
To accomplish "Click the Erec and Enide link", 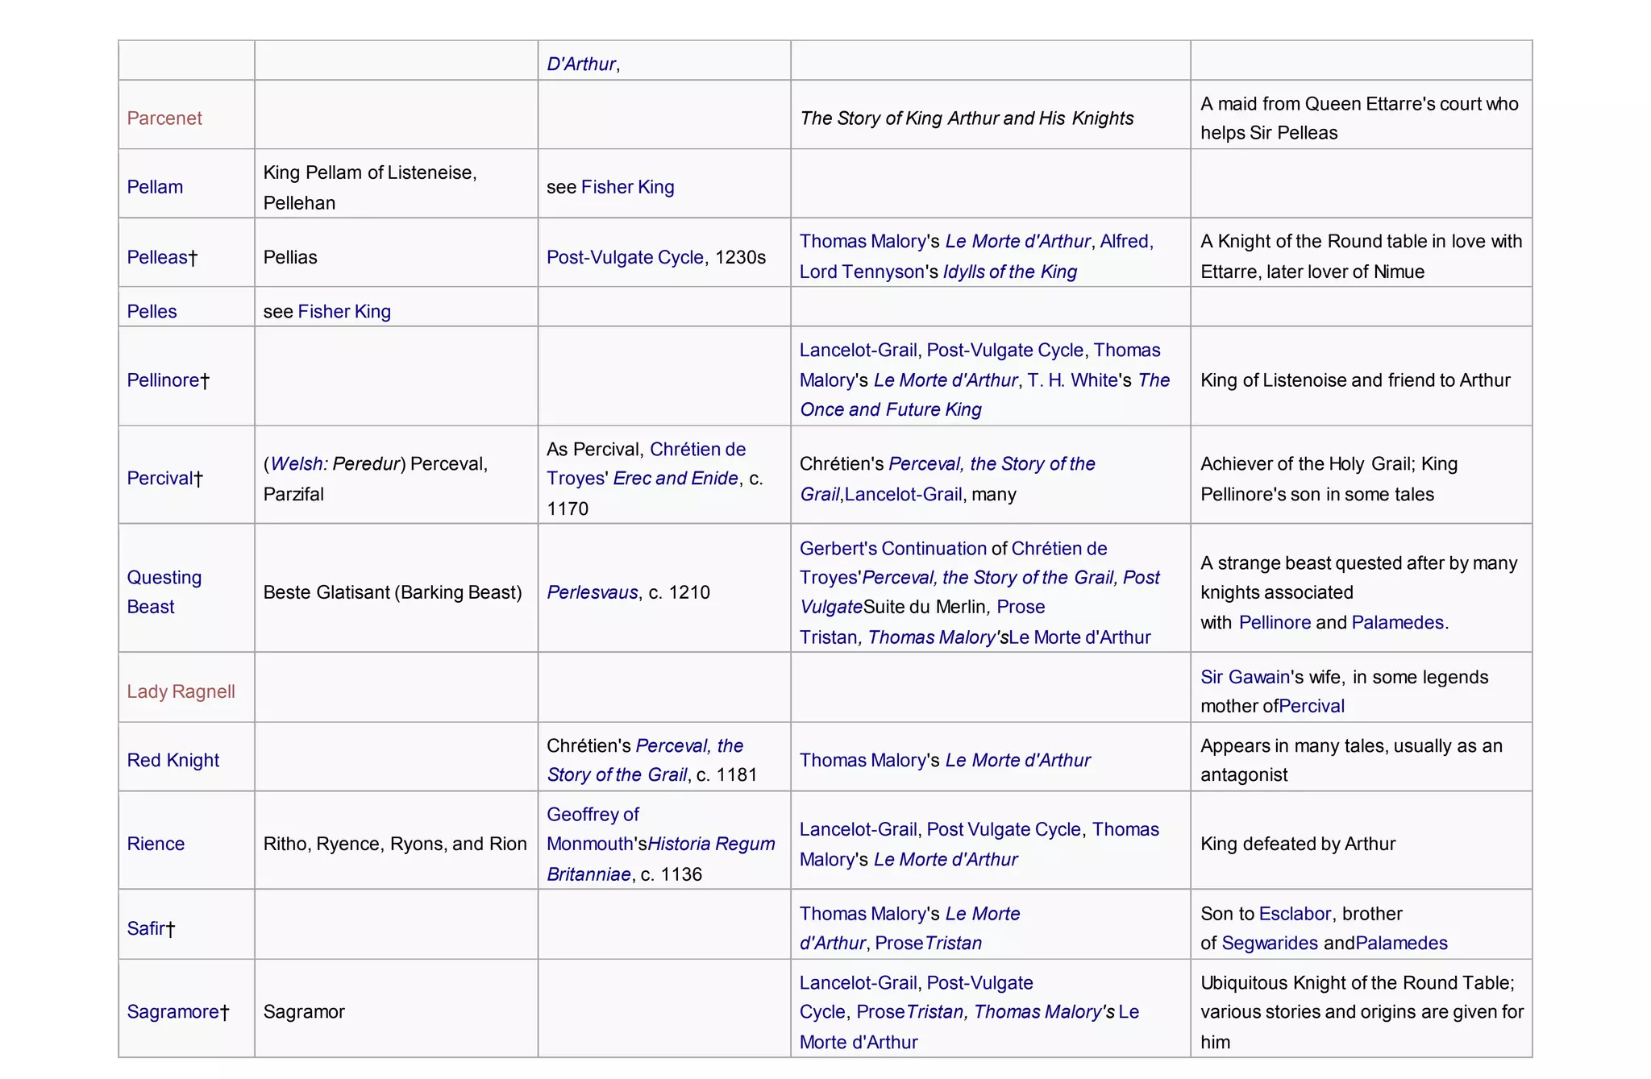I will pos(676,478).
